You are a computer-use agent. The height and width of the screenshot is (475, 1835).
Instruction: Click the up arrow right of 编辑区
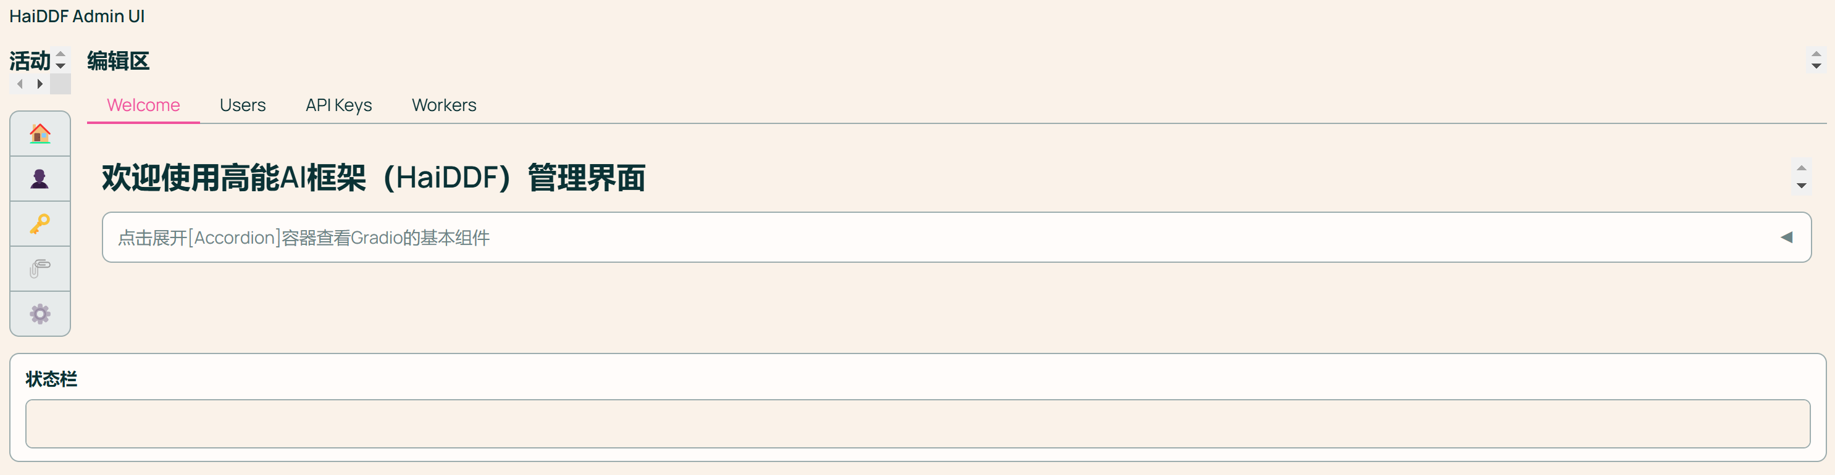1816,54
